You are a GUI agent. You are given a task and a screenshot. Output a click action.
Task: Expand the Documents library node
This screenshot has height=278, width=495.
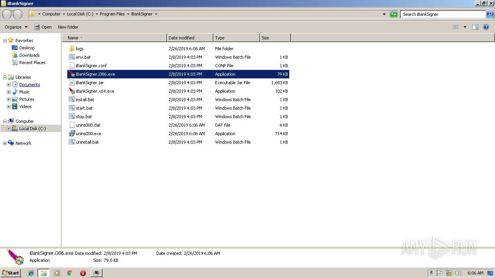point(9,85)
